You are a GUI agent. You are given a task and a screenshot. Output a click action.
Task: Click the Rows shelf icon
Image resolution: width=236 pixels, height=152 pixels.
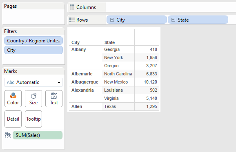click(72, 20)
